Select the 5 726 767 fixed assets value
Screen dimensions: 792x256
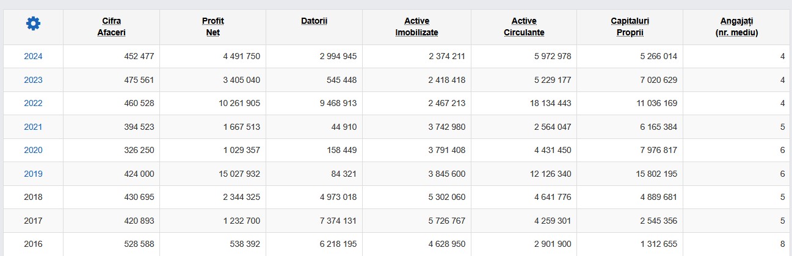tap(446, 221)
